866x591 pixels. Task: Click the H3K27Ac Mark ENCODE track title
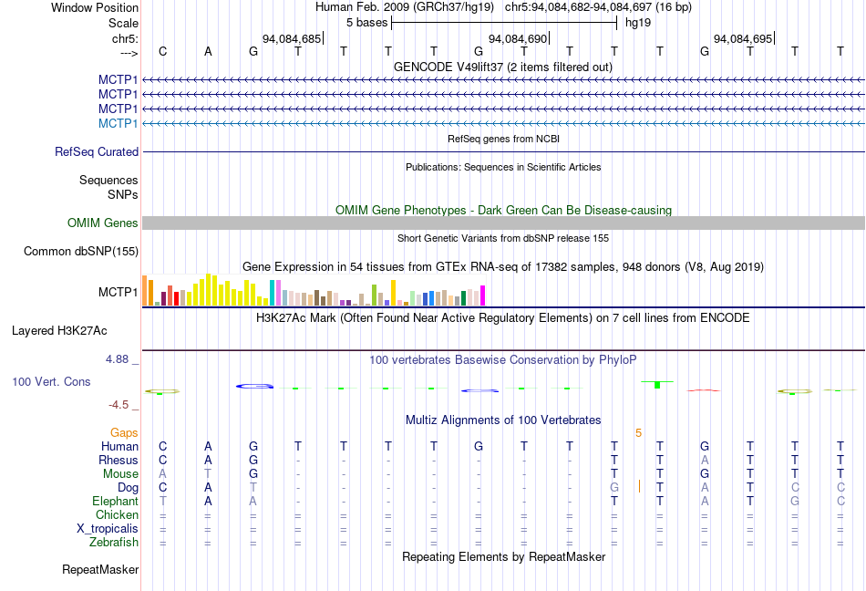click(x=503, y=317)
